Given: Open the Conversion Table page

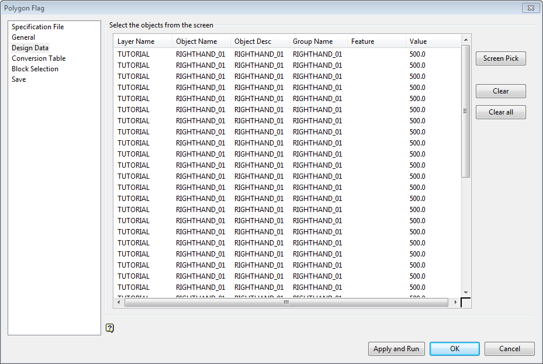Looking at the screenshot, I should 39,58.
